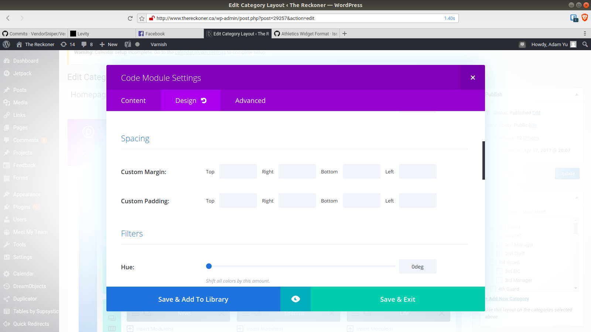Click the search icon in the admin bar
The image size is (591, 332).
click(584, 44)
